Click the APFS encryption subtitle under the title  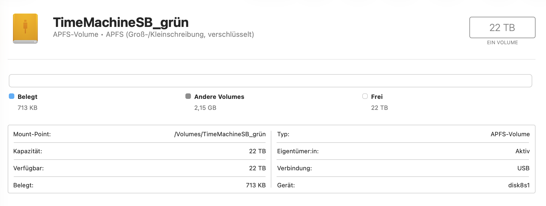point(153,35)
